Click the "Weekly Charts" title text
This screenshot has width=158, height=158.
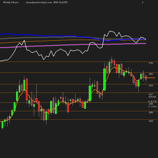click(x=11, y=2)
